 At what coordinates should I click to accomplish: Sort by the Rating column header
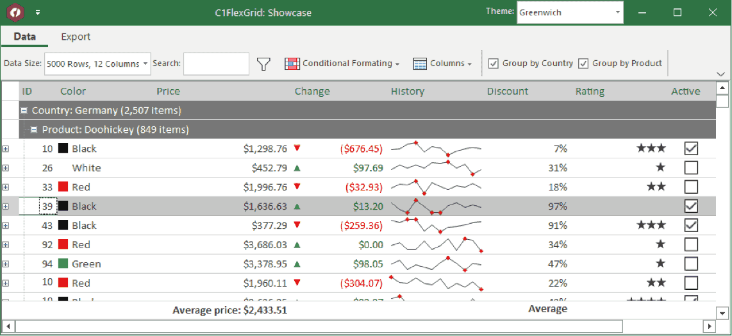point(590,91)
